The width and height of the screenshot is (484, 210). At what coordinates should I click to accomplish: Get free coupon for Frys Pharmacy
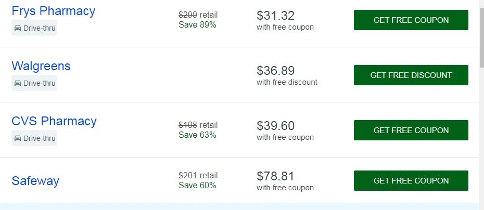tap(411, 20)
